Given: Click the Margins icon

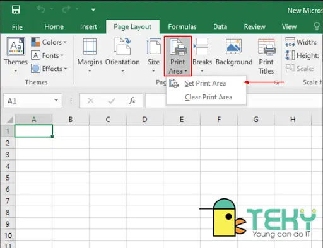Looking at the screenshot, I should [x=90, y=47].
